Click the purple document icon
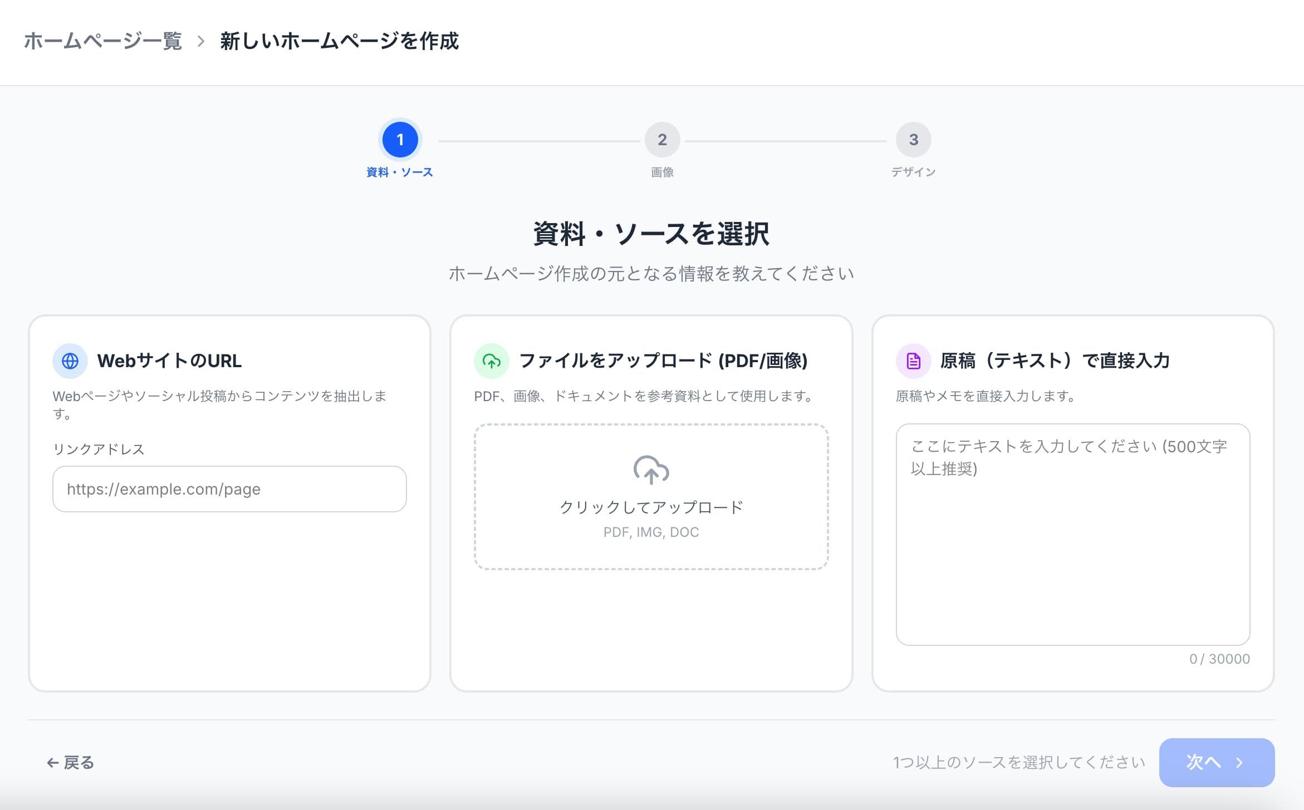This screenshot has width=1304, height=810. click(x=913, y=361)
